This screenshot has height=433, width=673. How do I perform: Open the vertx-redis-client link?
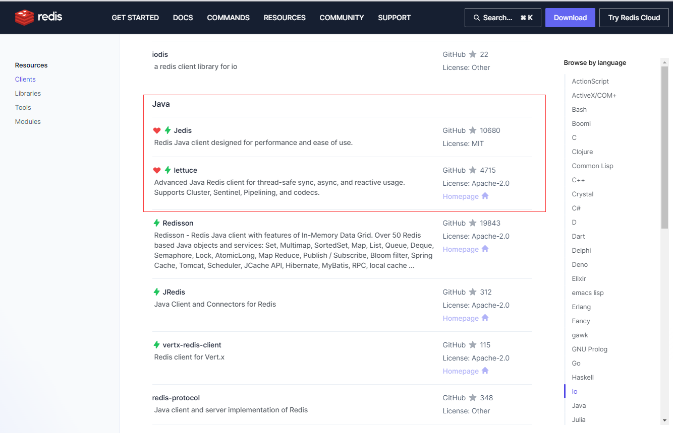coord(192,345)
